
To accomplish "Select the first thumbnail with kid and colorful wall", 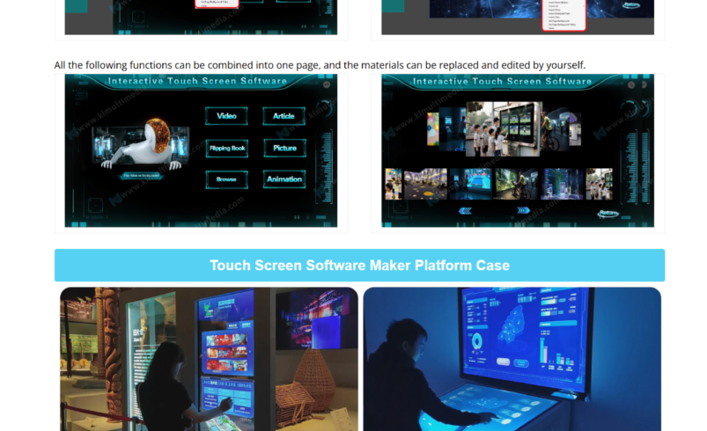I will pos(394,184).
